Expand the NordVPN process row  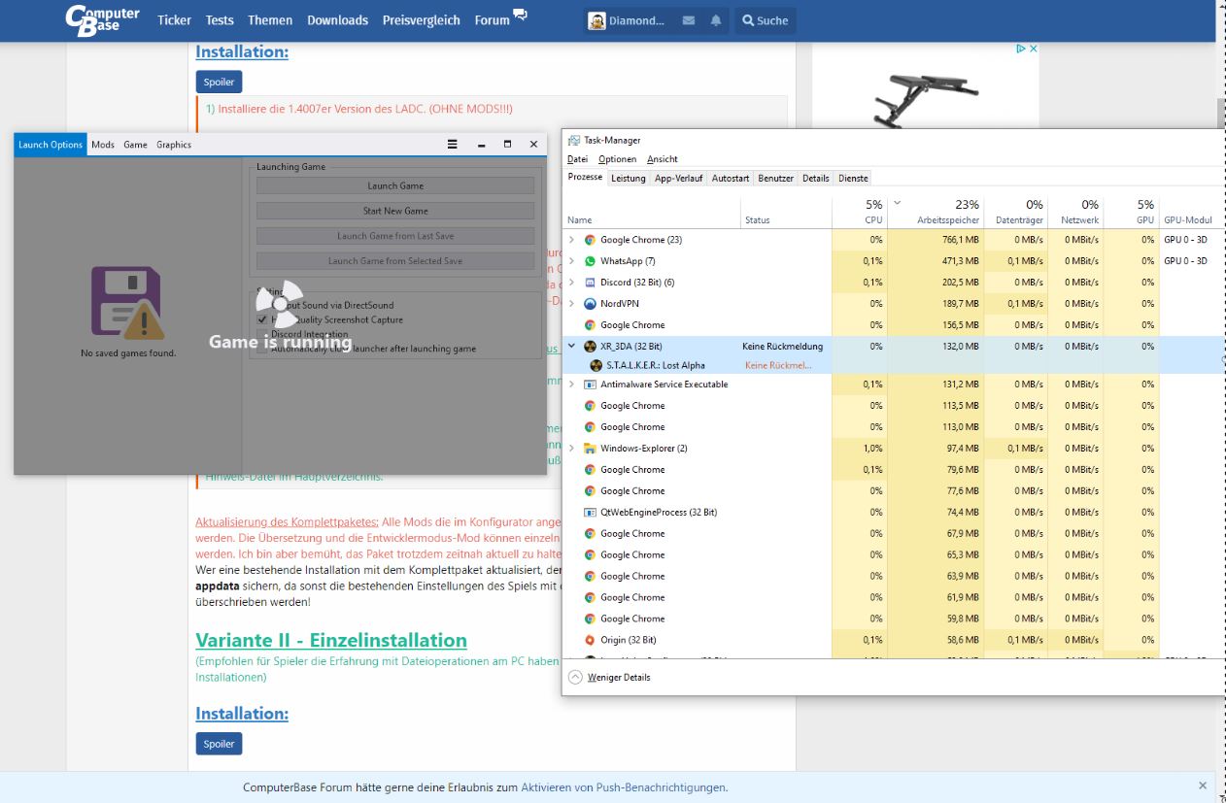point(571,304)
